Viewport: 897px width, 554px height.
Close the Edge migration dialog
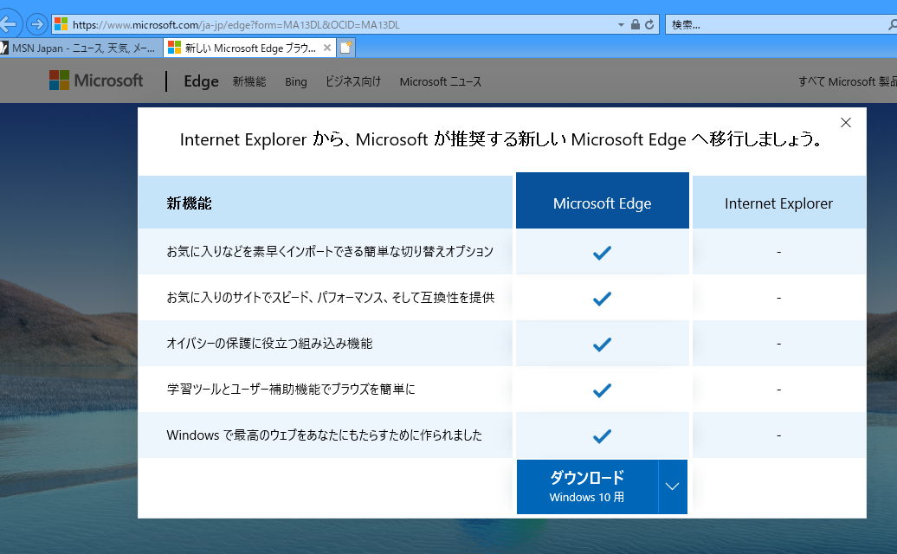(x=846, y=122)
